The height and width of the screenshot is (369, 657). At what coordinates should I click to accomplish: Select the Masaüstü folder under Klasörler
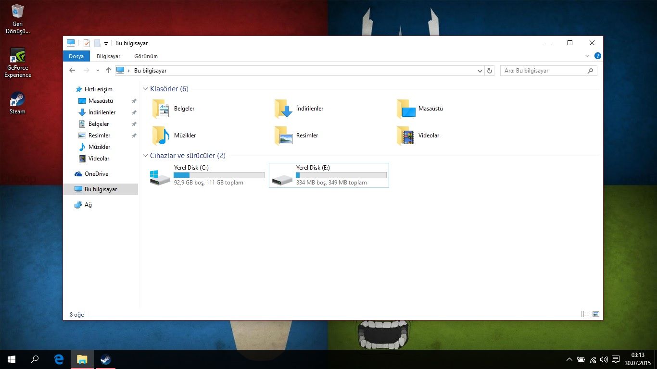pos(420,109)
